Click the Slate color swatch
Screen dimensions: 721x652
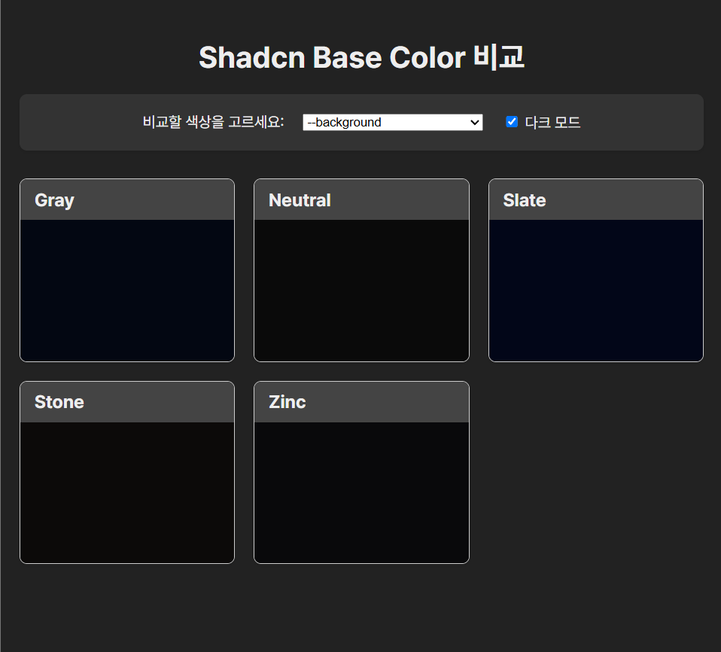click(596, 291)
